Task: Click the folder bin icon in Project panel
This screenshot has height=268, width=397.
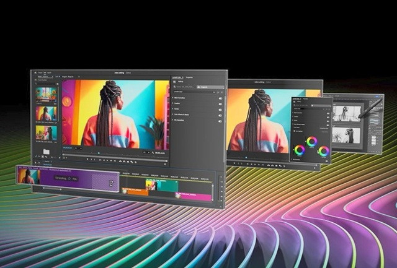Action: pyautogui.click(x=46, y=152)
